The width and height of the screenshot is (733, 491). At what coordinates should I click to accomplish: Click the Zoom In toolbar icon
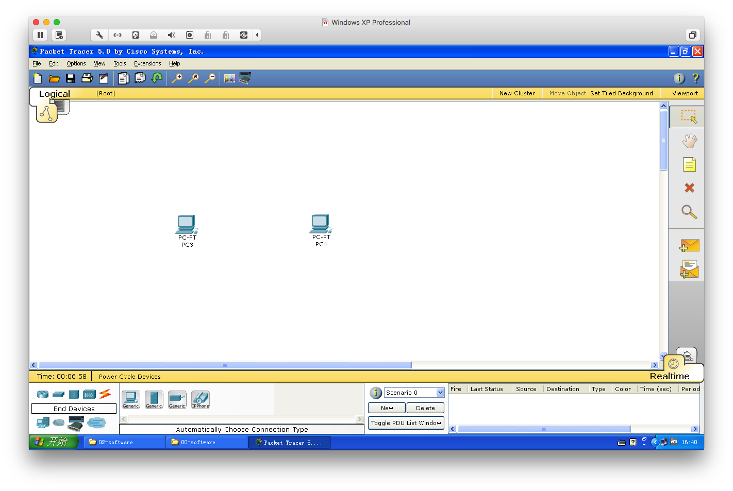(177, 78)
